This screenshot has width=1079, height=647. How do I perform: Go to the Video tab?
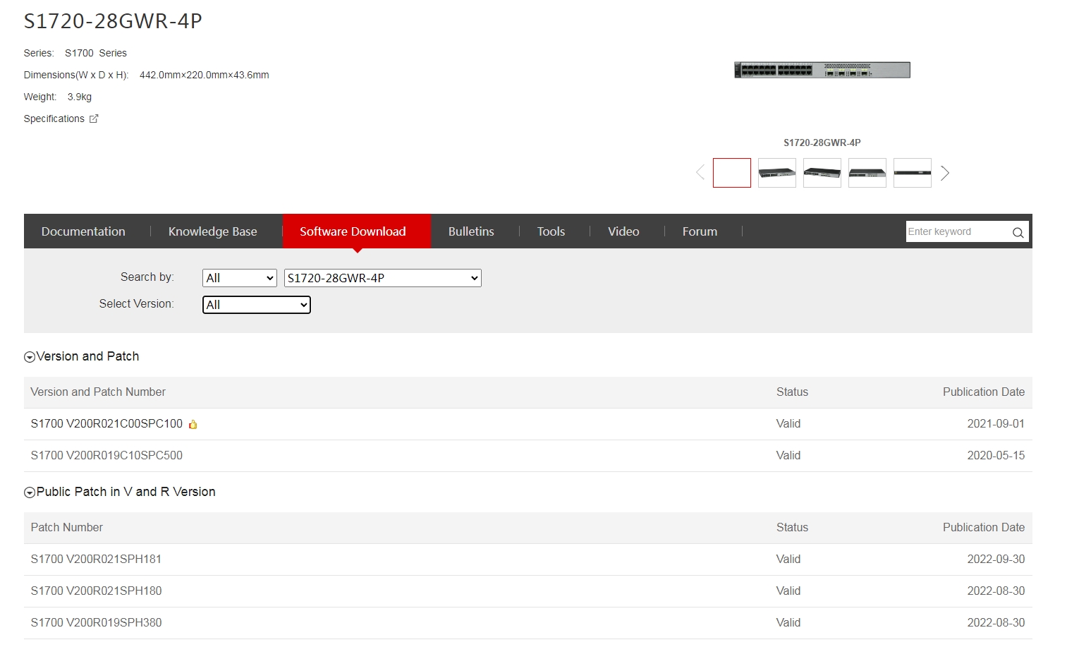click(623, 231)
